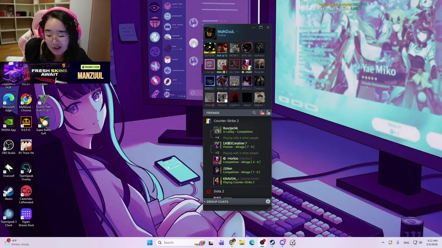Switch to OBS Studio taskbar icon
The height and width of the screenshot is (248, 442).
262,242
